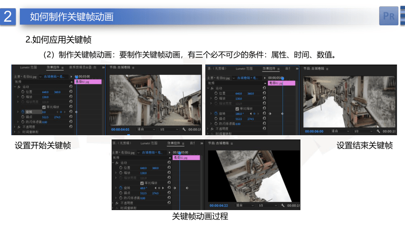Open 1/2 resolution dropdown in animation process screenshot
The image size is (405, 228).
point(268,205)
